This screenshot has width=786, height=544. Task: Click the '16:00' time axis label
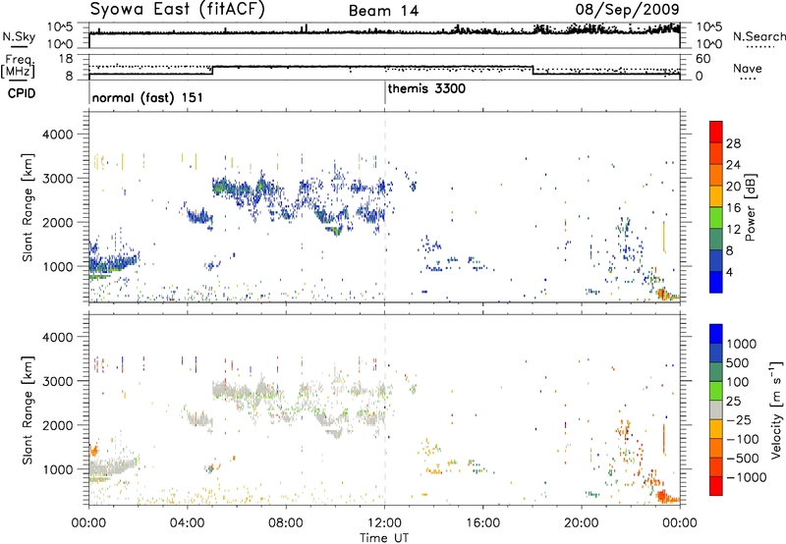482,523
